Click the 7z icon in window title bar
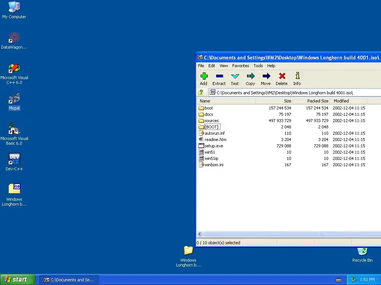This screenshot has height=285, width=381. pos(200,58)
